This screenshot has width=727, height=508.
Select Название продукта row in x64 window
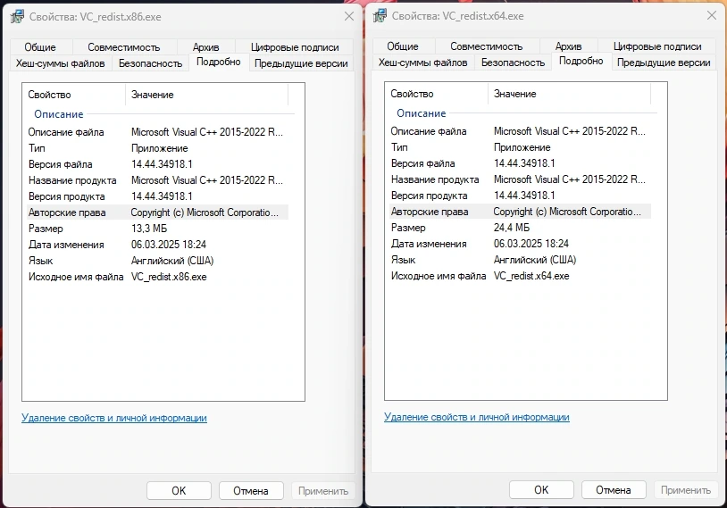point(520,179)
